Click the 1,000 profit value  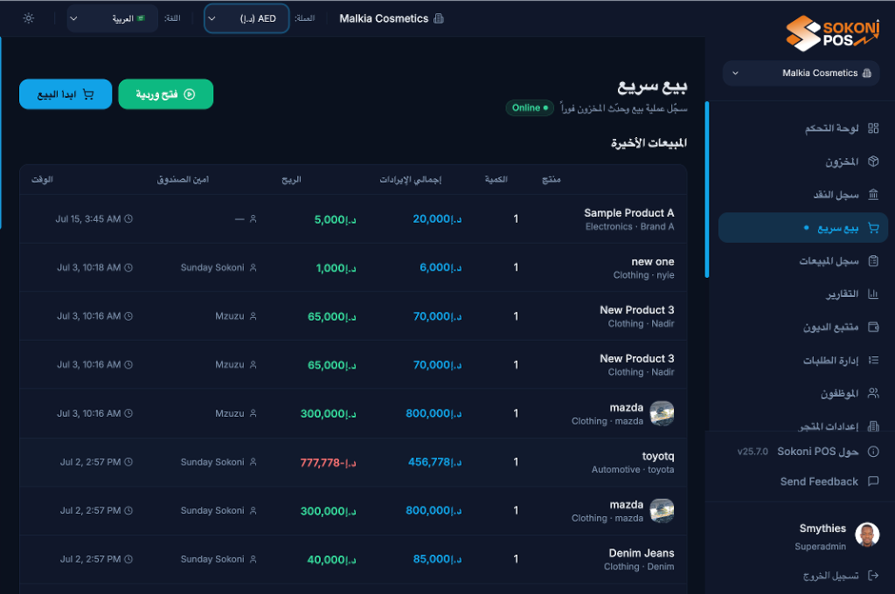click(336, 267)
